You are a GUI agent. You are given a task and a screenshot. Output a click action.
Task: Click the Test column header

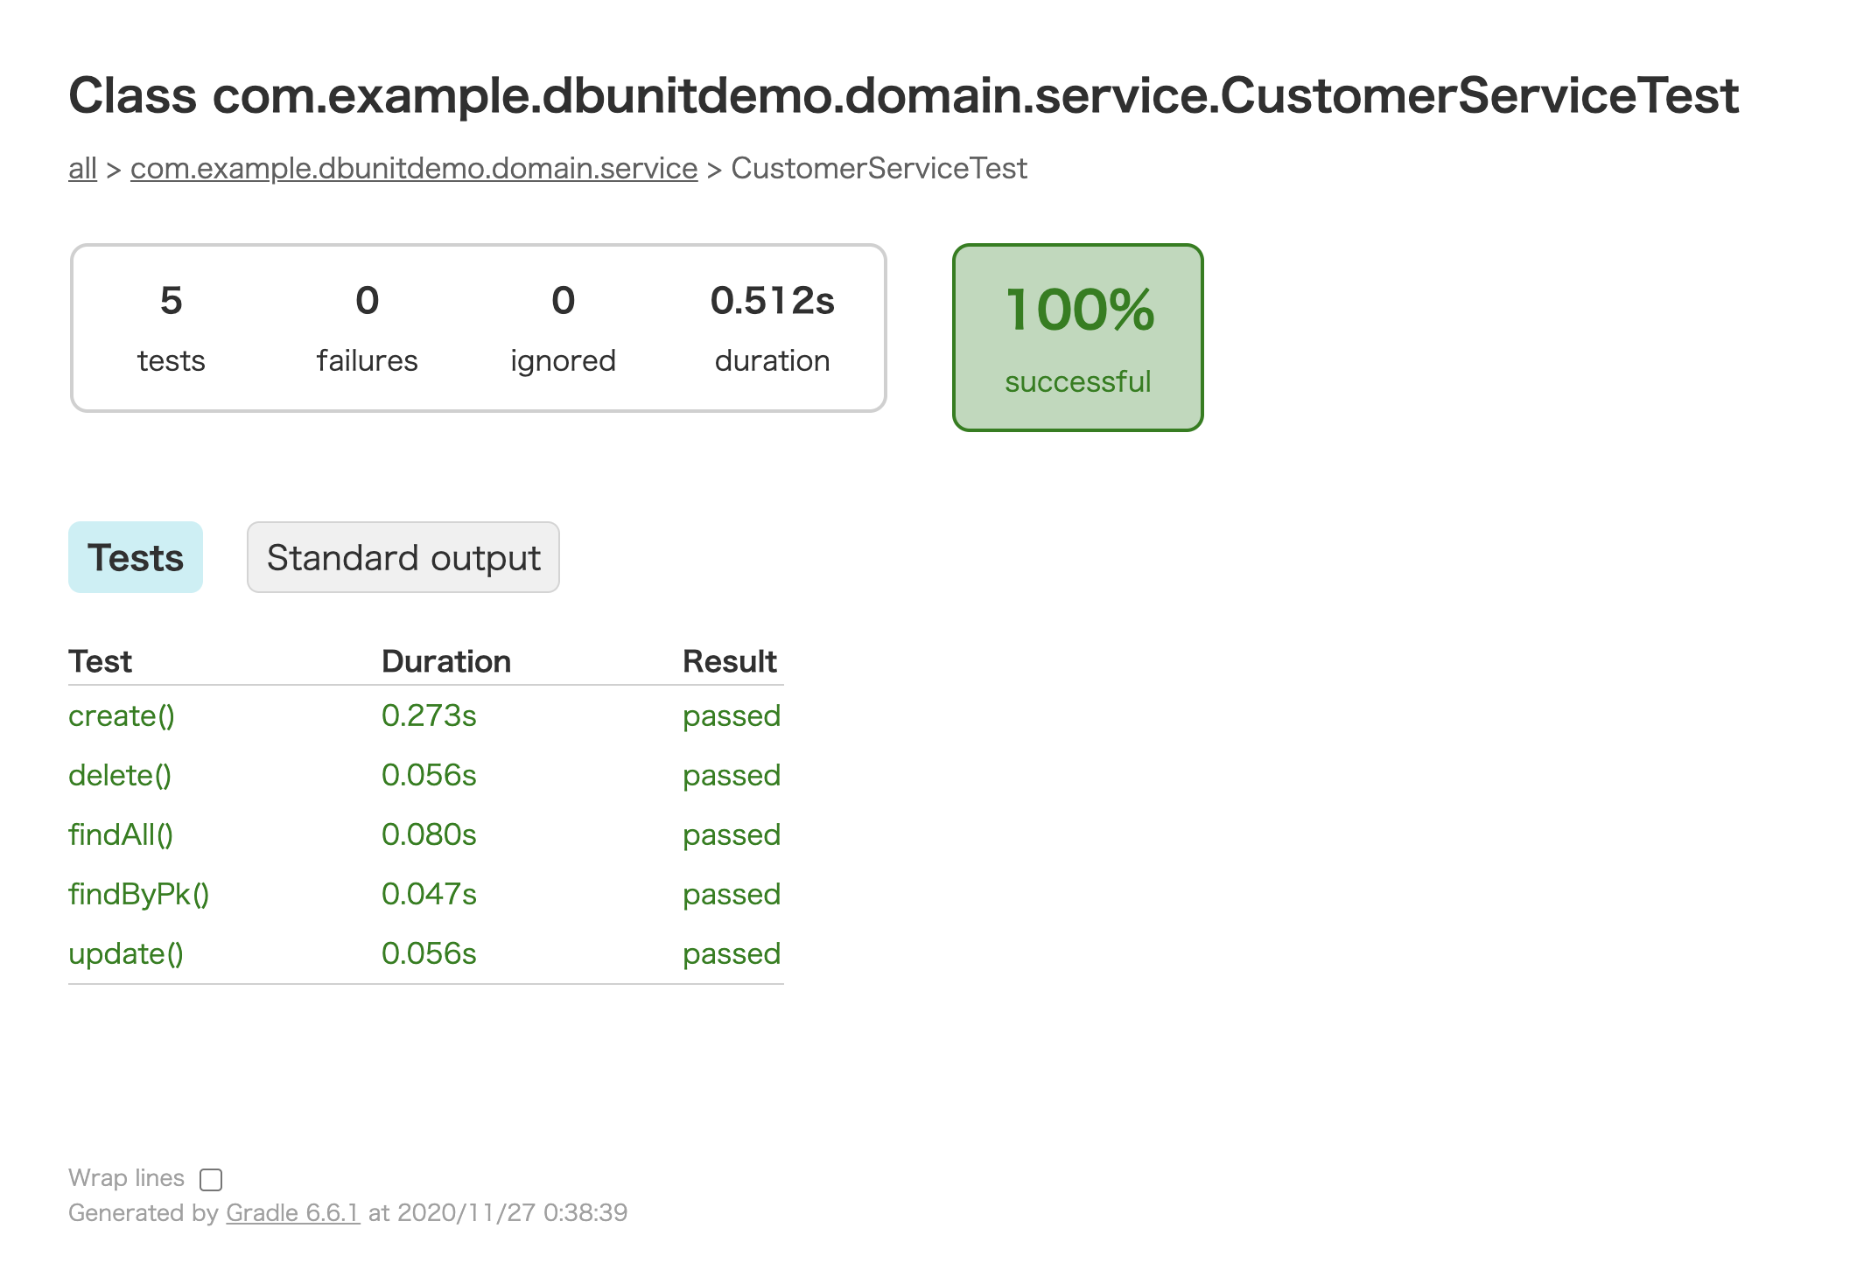coord(102,660)
